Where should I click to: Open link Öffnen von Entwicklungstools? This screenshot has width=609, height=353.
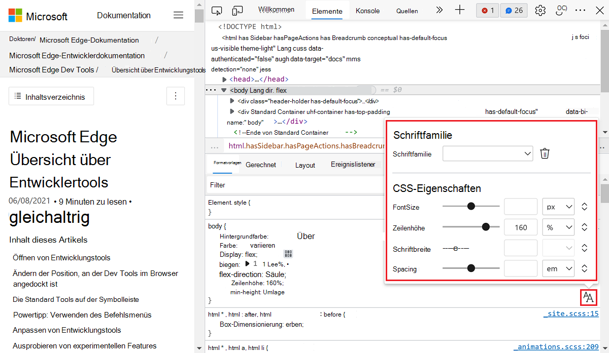click(x=61, y=258)
